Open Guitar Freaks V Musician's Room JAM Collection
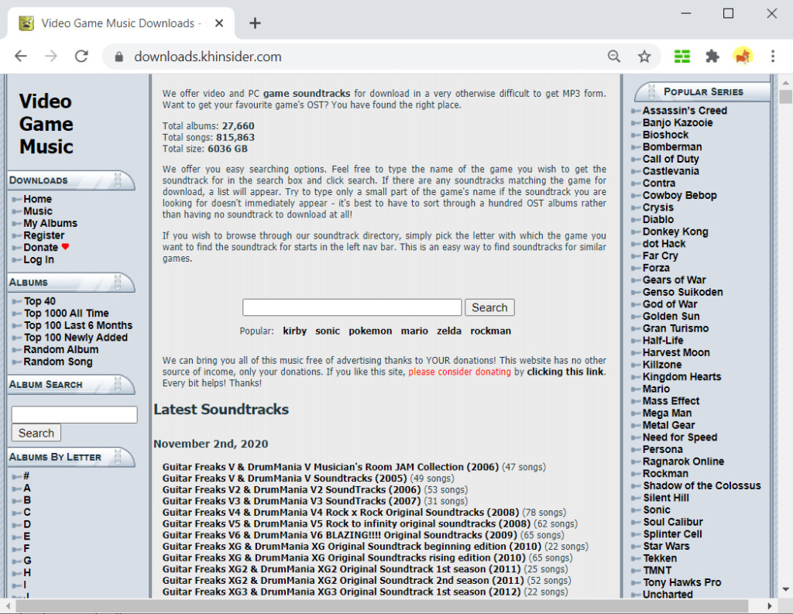 (330, 467)
